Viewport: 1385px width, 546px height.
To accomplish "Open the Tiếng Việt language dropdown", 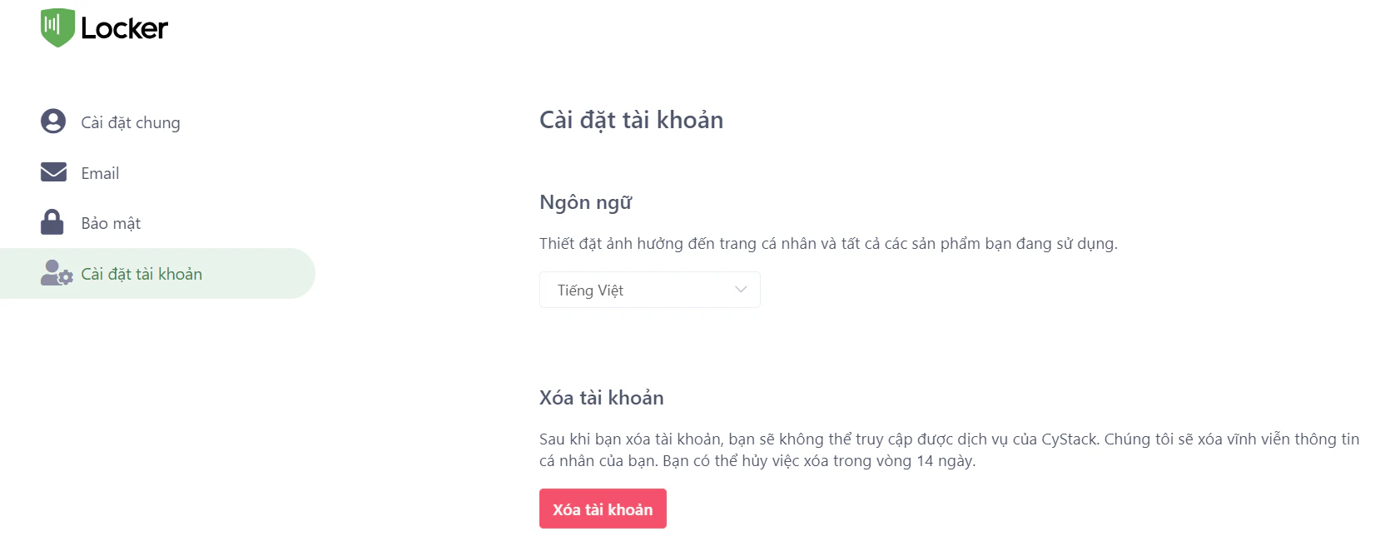I will click(649, 290).
